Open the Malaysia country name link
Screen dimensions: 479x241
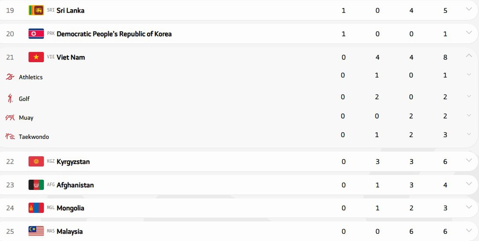[69, 231]
